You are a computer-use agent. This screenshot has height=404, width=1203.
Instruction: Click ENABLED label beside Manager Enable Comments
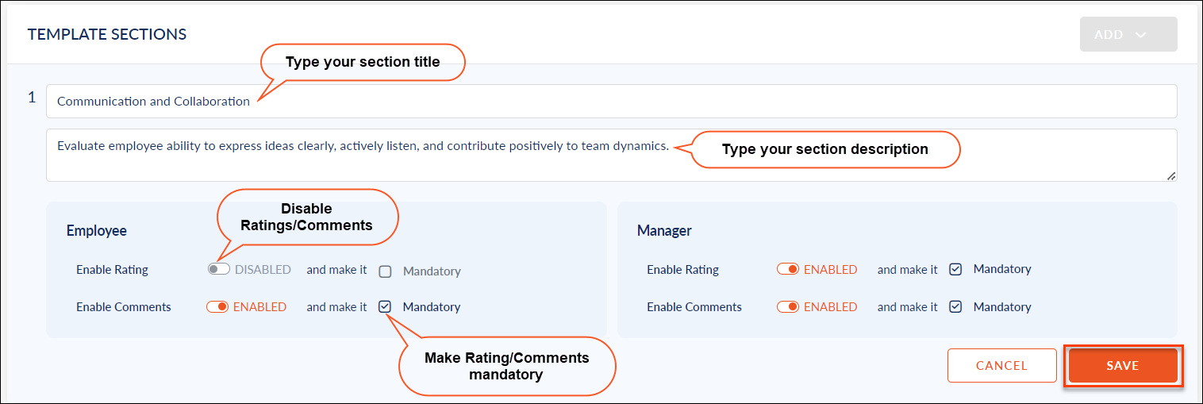tap(831, 306)
